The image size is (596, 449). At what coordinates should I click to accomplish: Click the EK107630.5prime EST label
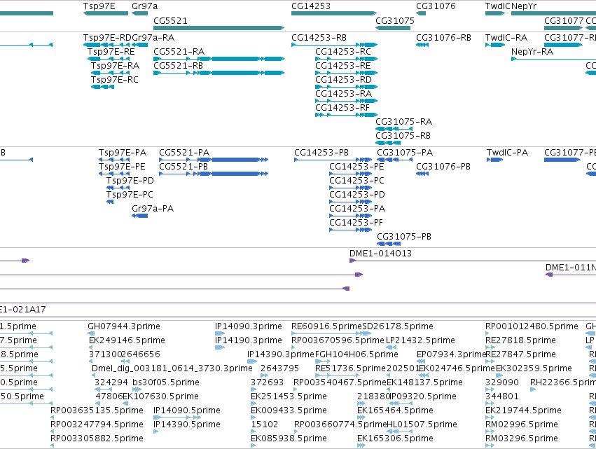coord(160,396)
